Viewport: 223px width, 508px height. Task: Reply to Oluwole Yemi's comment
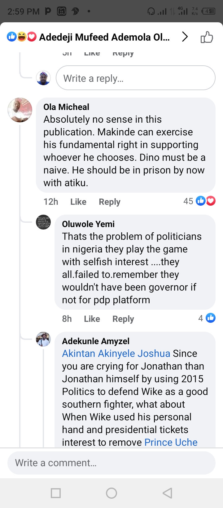pos(123,319)
